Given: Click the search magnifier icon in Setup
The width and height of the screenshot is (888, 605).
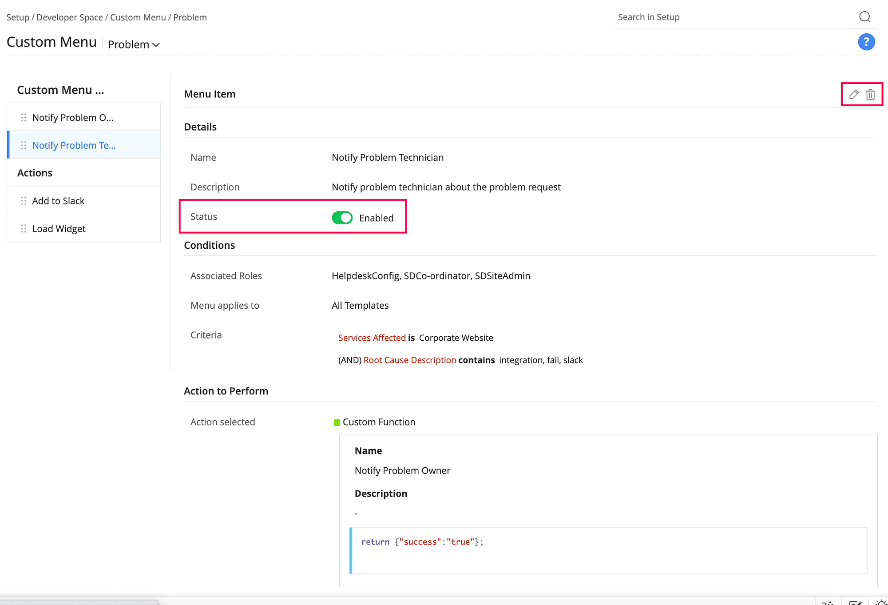Looking at the screenshot, I should coord(864,17).
